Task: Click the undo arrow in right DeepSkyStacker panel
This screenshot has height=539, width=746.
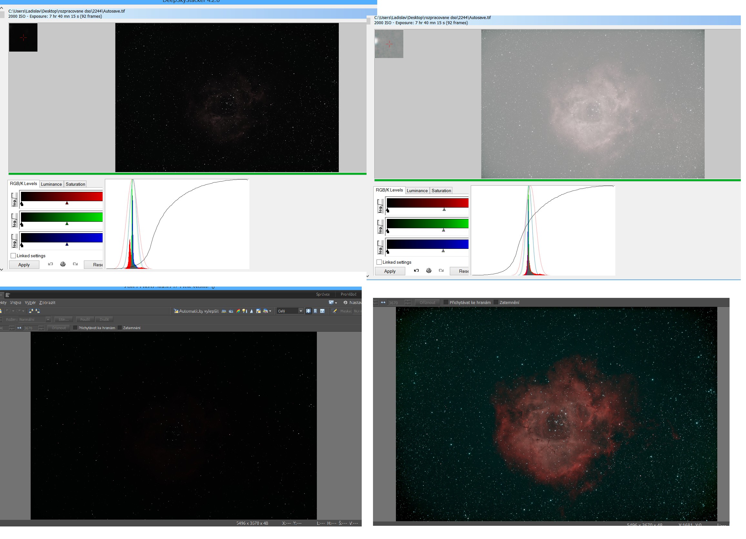Action: coord(417,271)
